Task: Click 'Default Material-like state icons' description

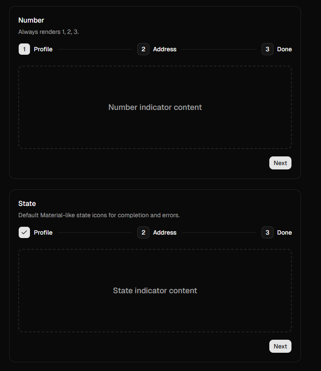Action: (99, 215)
